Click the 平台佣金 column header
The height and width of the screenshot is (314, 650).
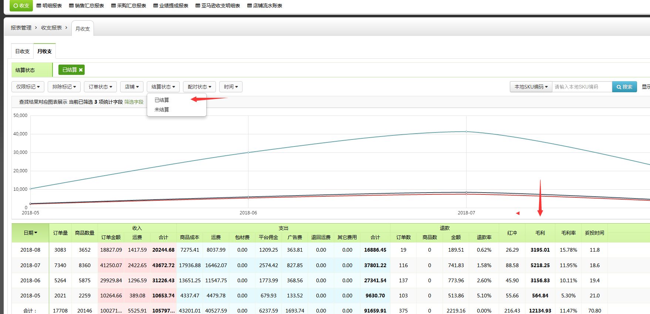pos(268,237)
